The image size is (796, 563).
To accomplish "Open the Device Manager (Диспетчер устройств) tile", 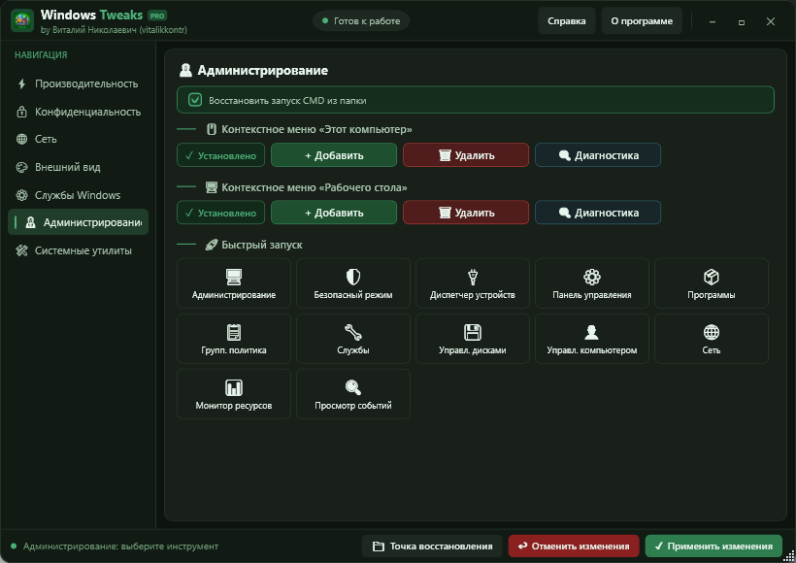I will point(472,283).
